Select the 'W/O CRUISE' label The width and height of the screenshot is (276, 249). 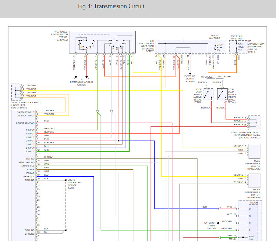[x=224, y=77]
